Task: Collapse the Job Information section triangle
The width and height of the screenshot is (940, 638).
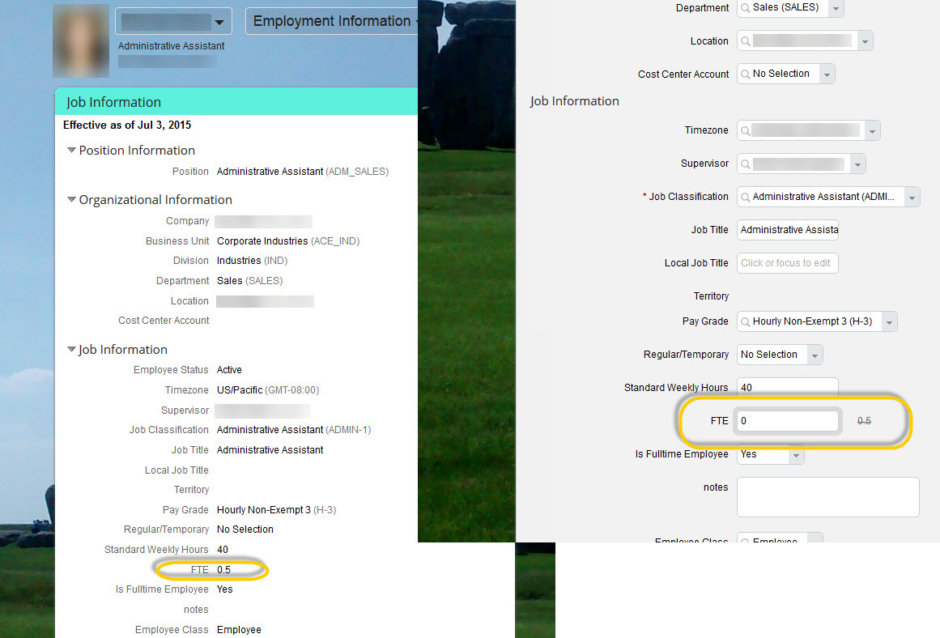Action: [71, 349]
